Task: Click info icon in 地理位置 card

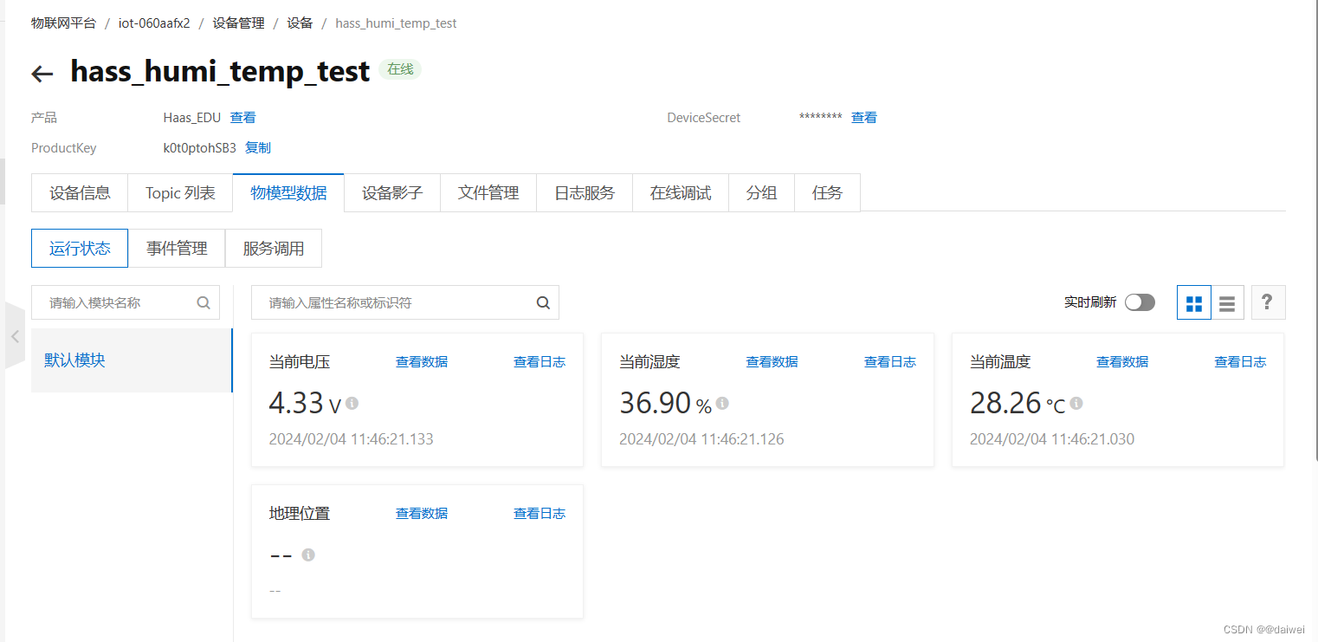Action: click(308, 554)
